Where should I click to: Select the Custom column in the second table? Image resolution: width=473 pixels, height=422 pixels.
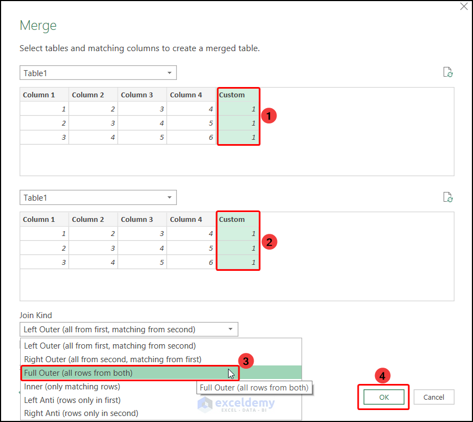pos(237,219)
